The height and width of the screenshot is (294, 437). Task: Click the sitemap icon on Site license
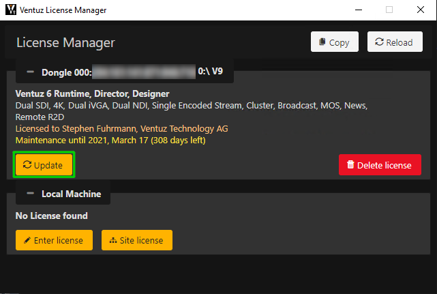[x=113, y=240]
